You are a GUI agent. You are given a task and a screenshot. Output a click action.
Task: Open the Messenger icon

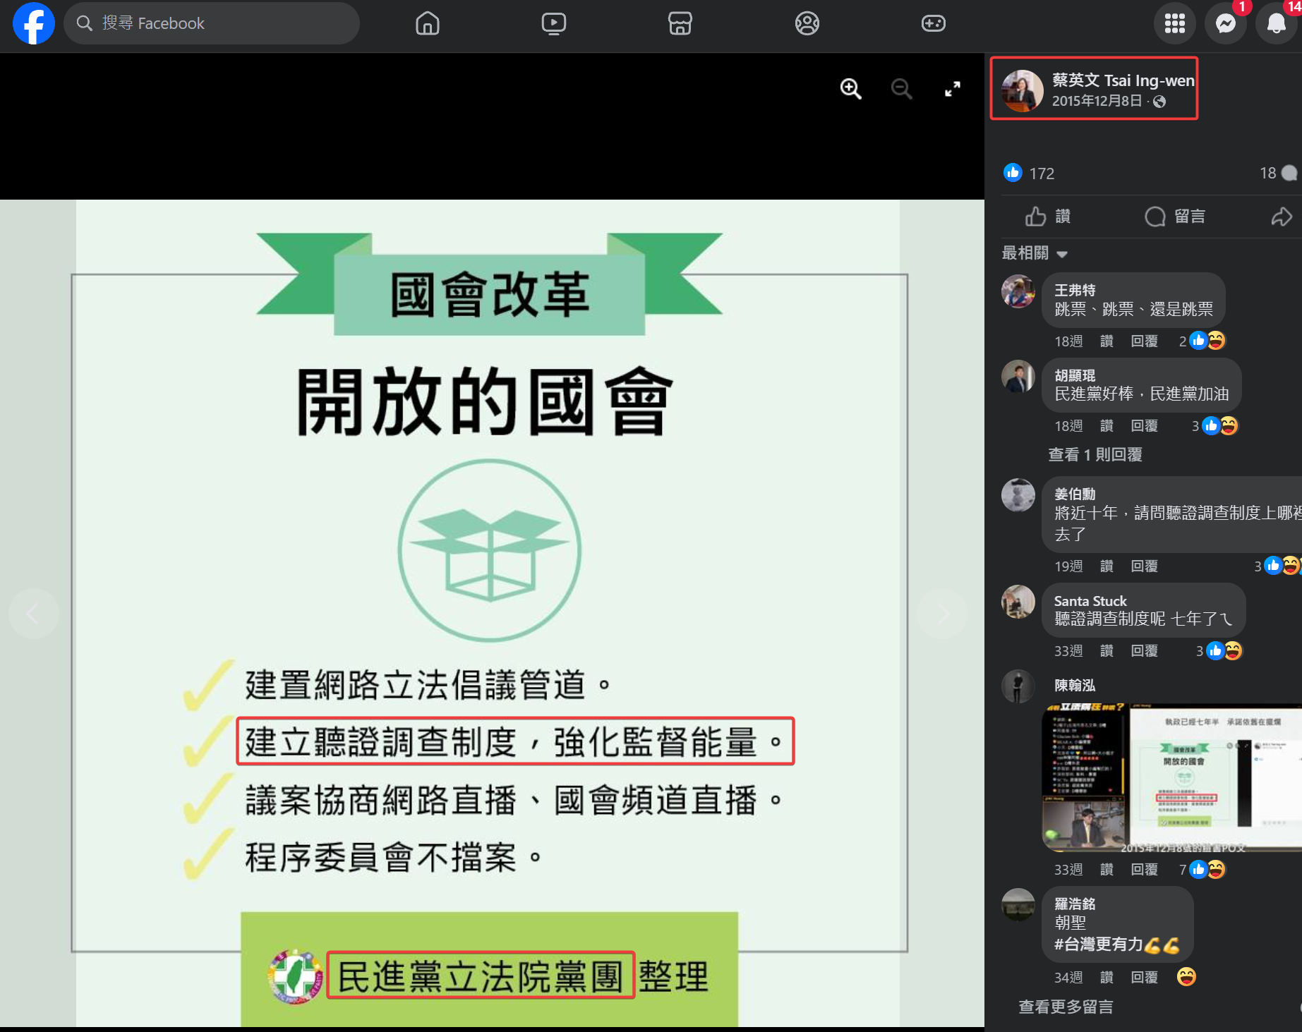pyautogui.click(x=1226, y=23)
